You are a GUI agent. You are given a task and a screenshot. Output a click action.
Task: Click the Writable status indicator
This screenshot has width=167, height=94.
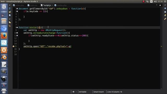[83, 92]
